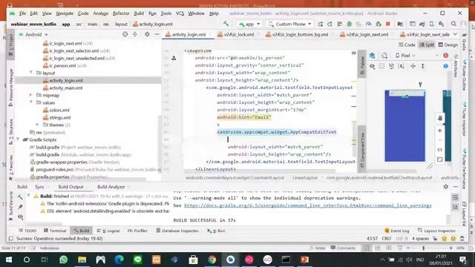
Task: Click the red error indicator in design toolbar
Action: coord(445,56)
